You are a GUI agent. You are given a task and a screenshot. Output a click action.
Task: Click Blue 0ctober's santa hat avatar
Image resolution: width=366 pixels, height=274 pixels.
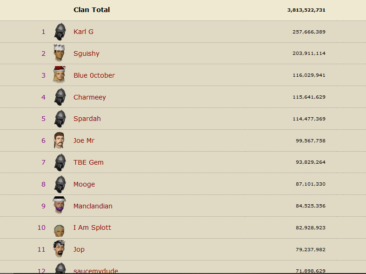tap(59, 75)
